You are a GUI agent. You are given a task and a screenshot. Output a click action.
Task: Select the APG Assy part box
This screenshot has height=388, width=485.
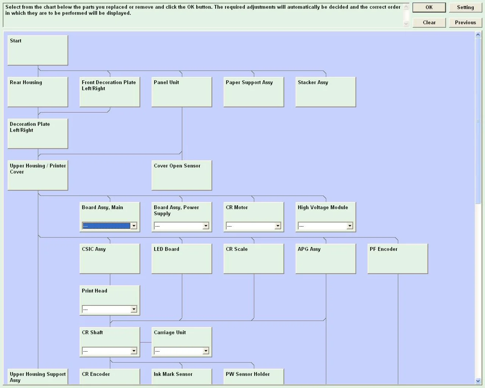click(326, 259)
